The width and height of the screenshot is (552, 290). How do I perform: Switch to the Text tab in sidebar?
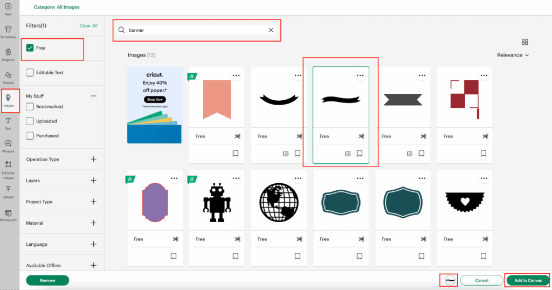point(8,122)
